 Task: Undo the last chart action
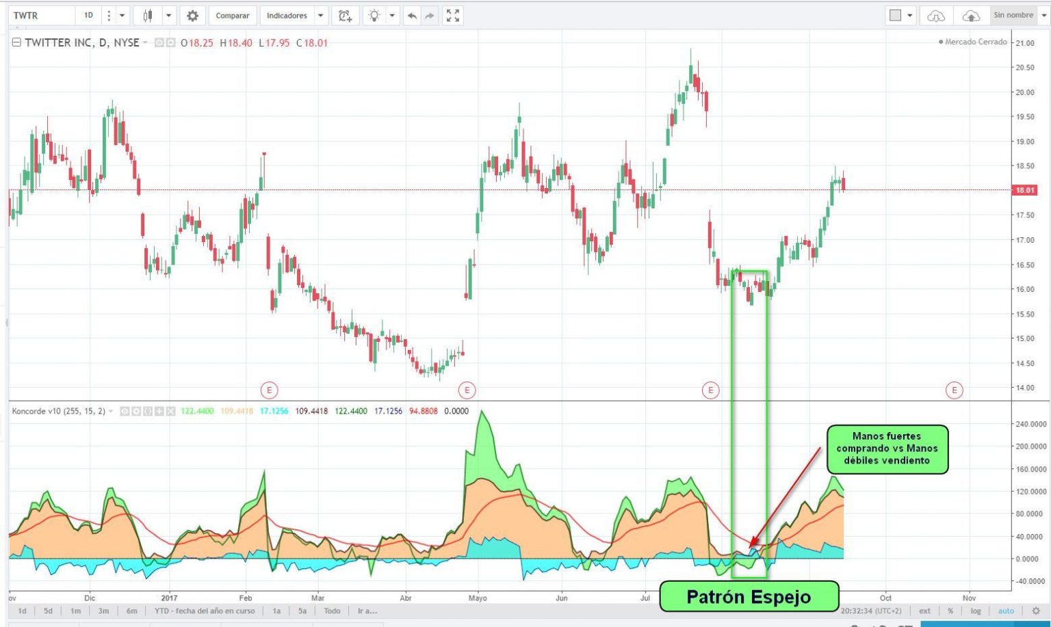412,16
